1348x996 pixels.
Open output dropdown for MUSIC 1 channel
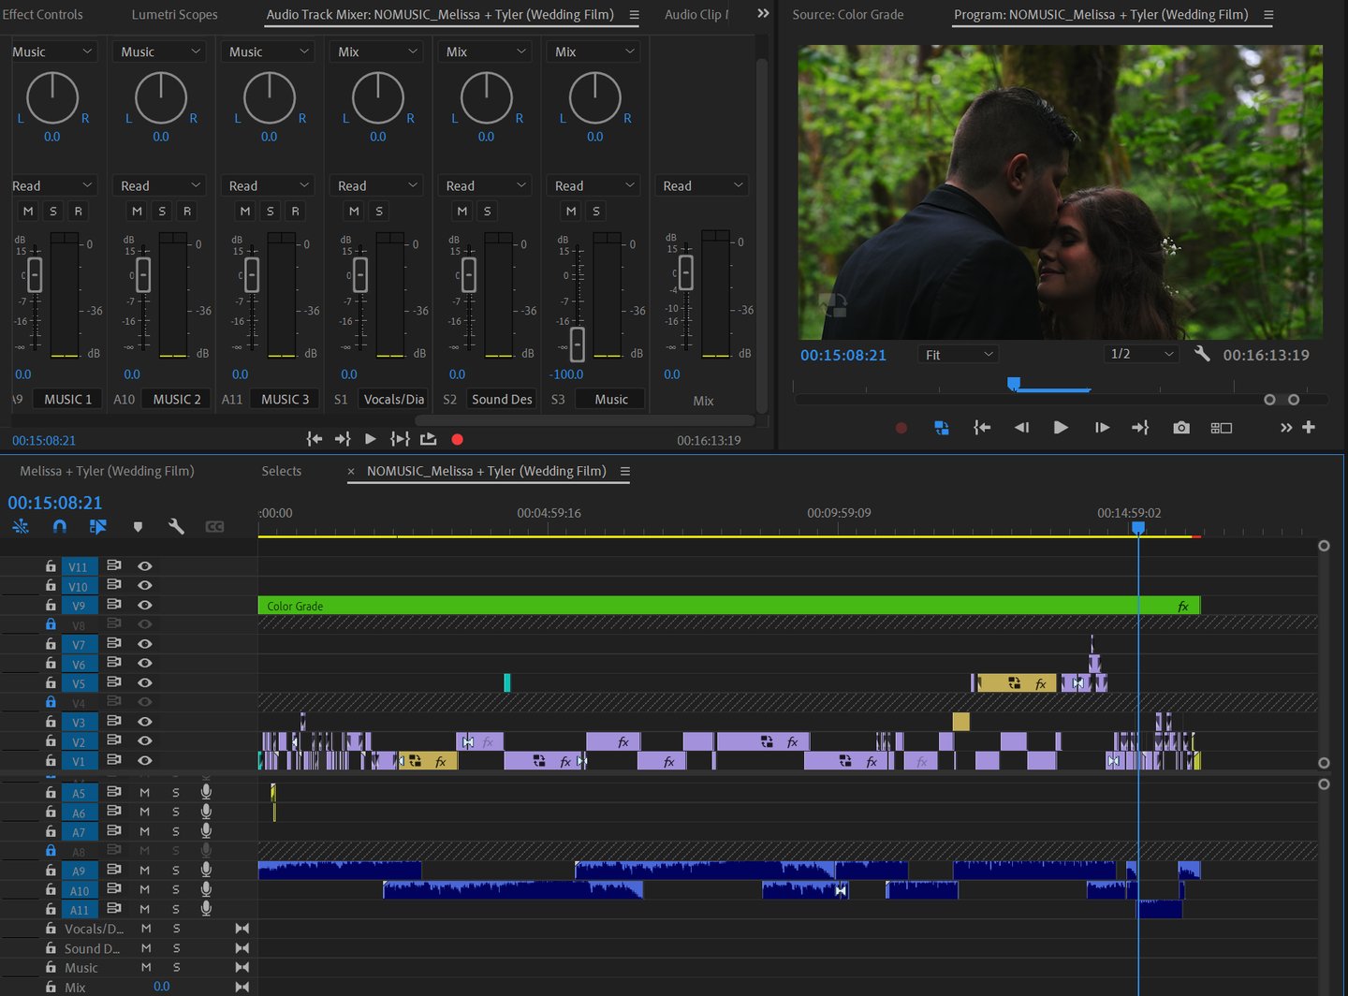(52, 51)
